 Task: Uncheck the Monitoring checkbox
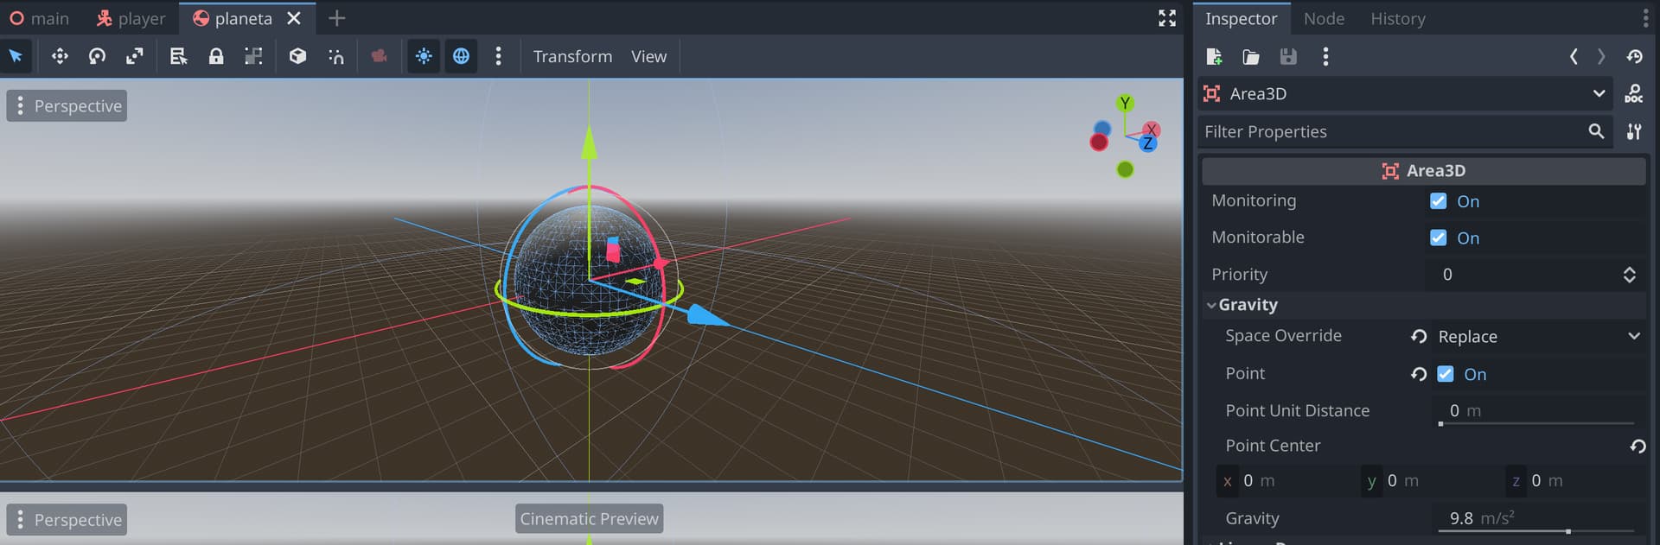(x=1439, y=201)
